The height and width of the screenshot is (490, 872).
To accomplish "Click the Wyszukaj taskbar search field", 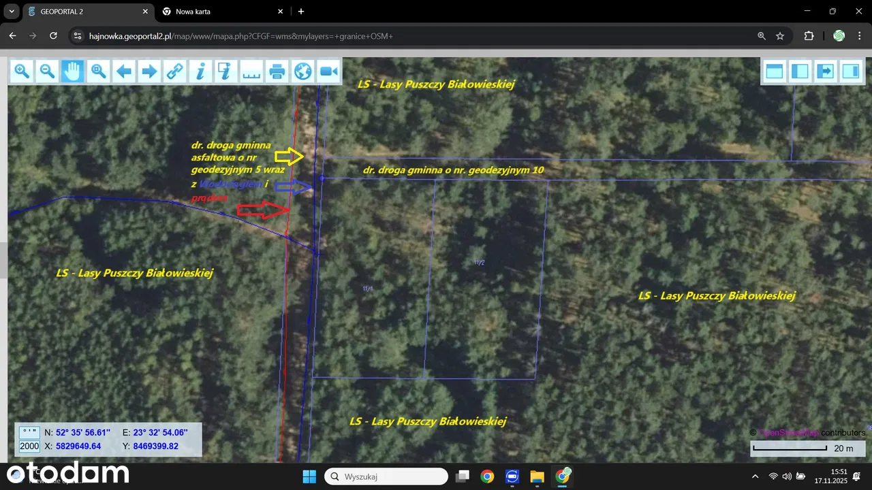I will [x=386, y=476].
